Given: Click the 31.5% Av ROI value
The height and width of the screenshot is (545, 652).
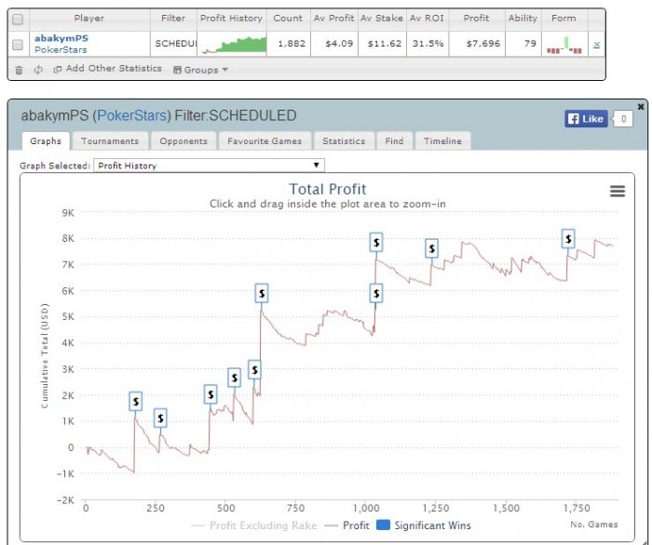Looking at the screenshot, I should tap(428, 44).
